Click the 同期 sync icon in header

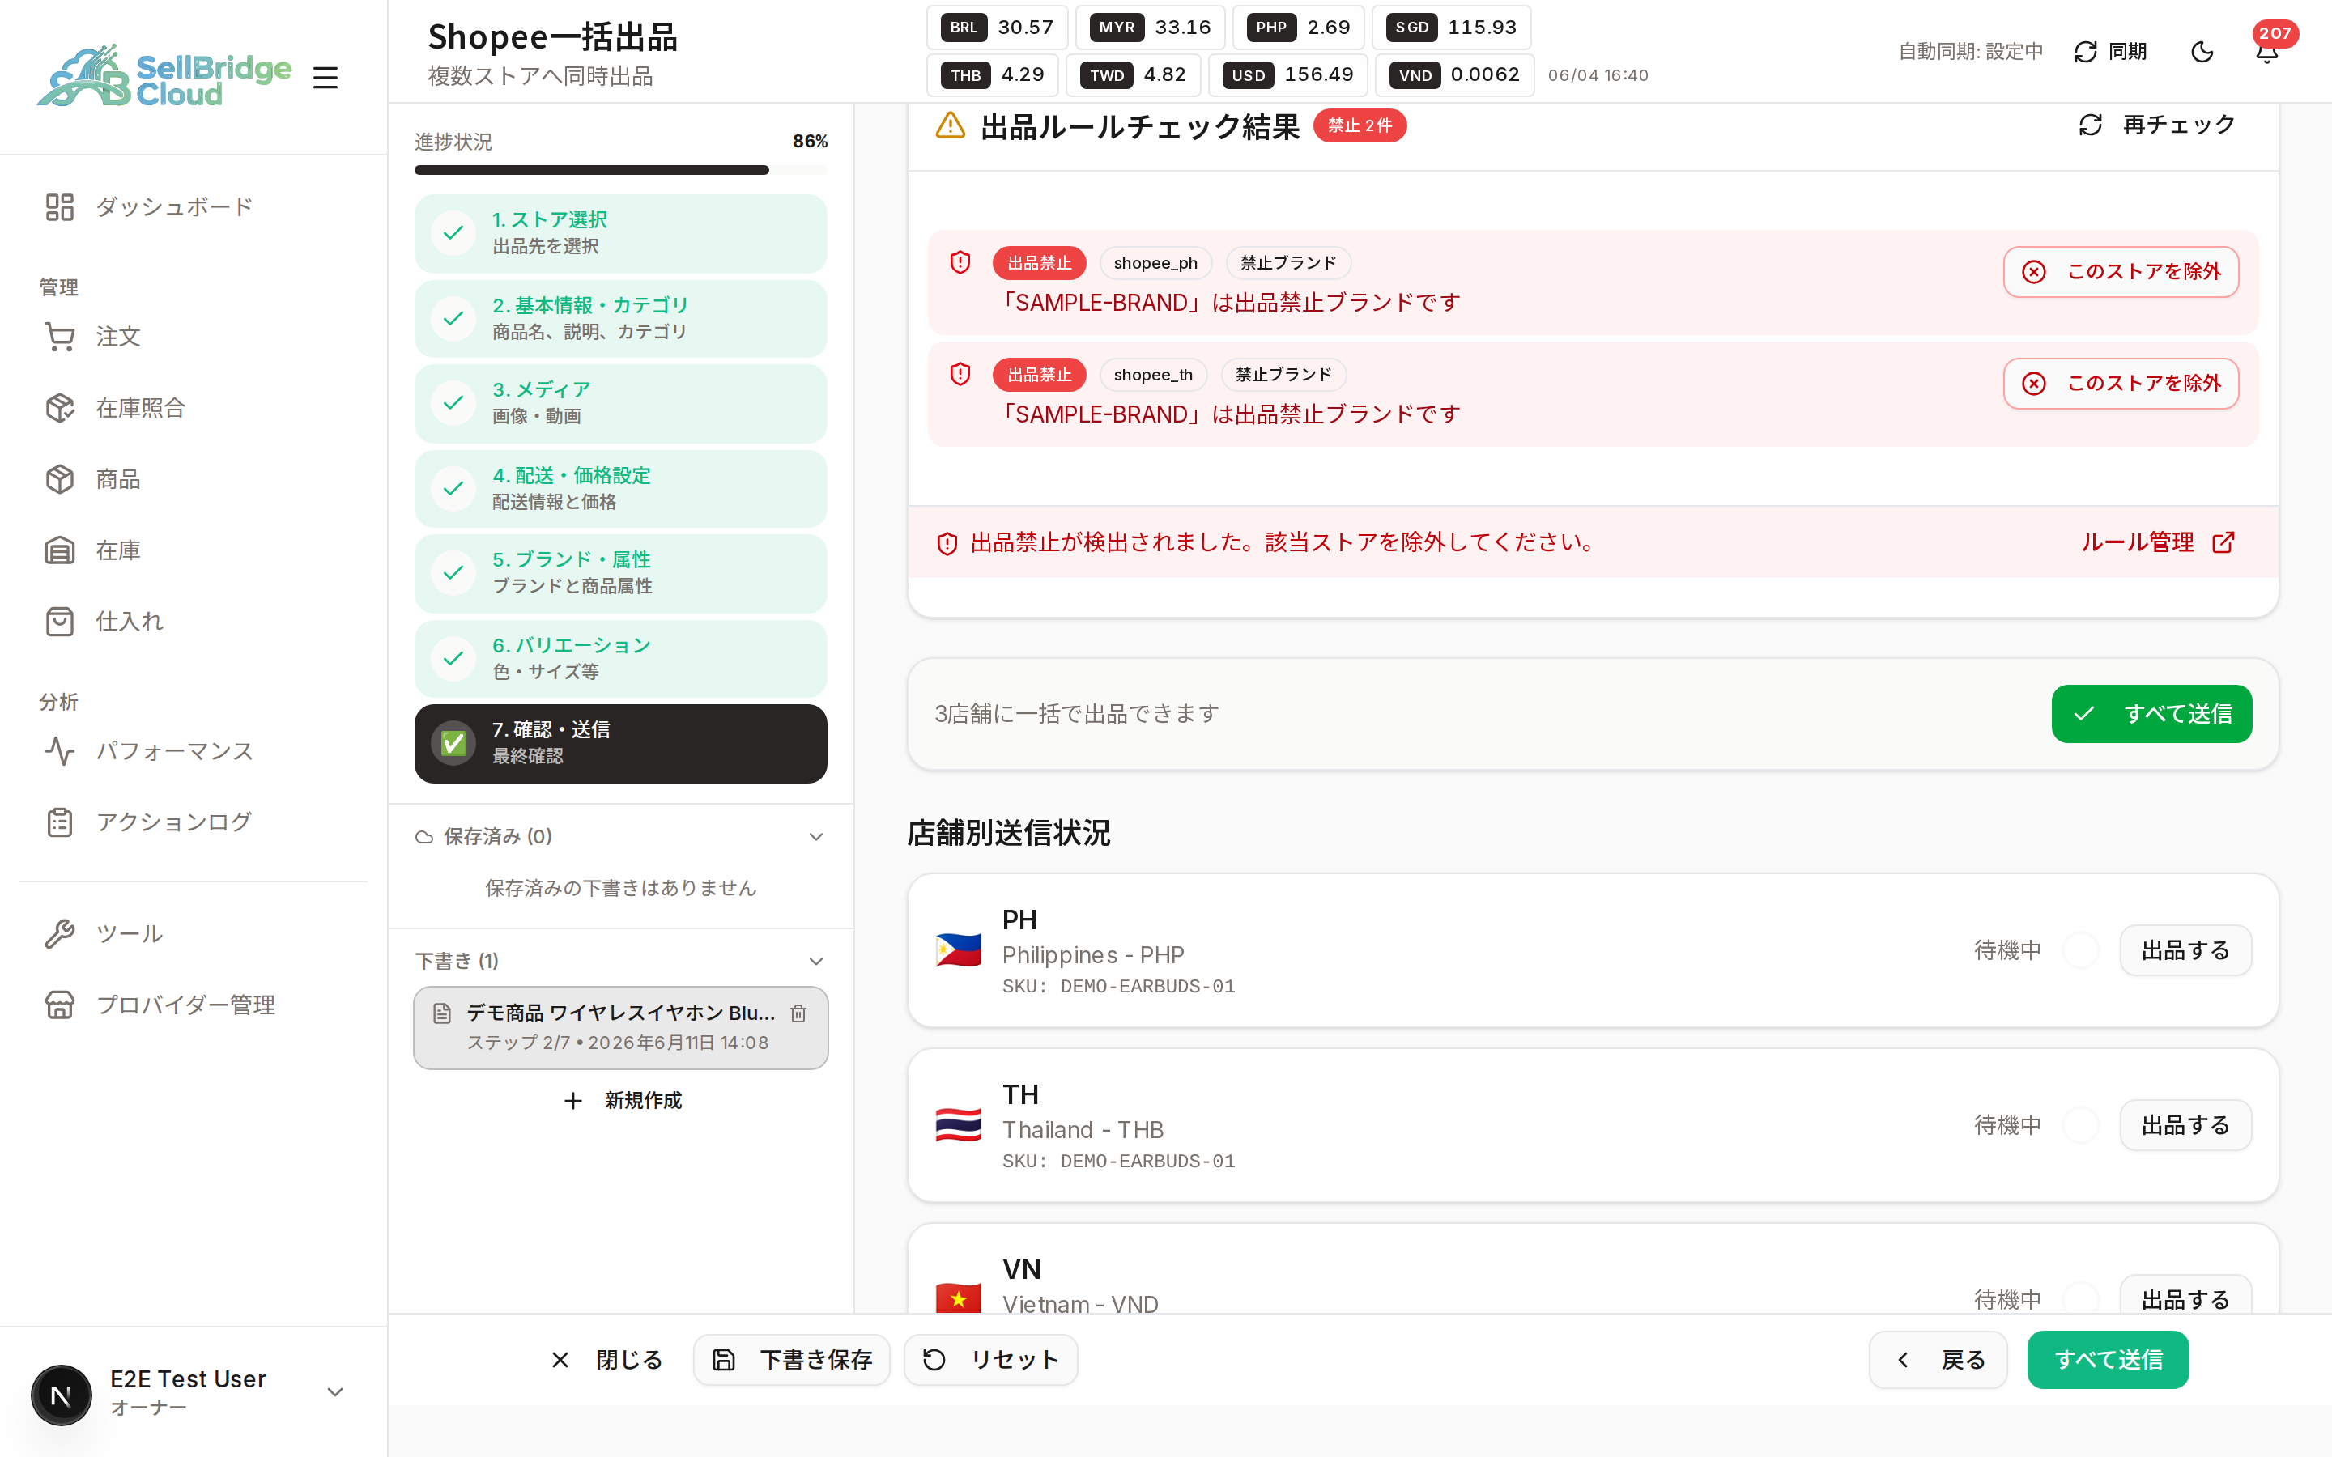[x=2087, y=52]
